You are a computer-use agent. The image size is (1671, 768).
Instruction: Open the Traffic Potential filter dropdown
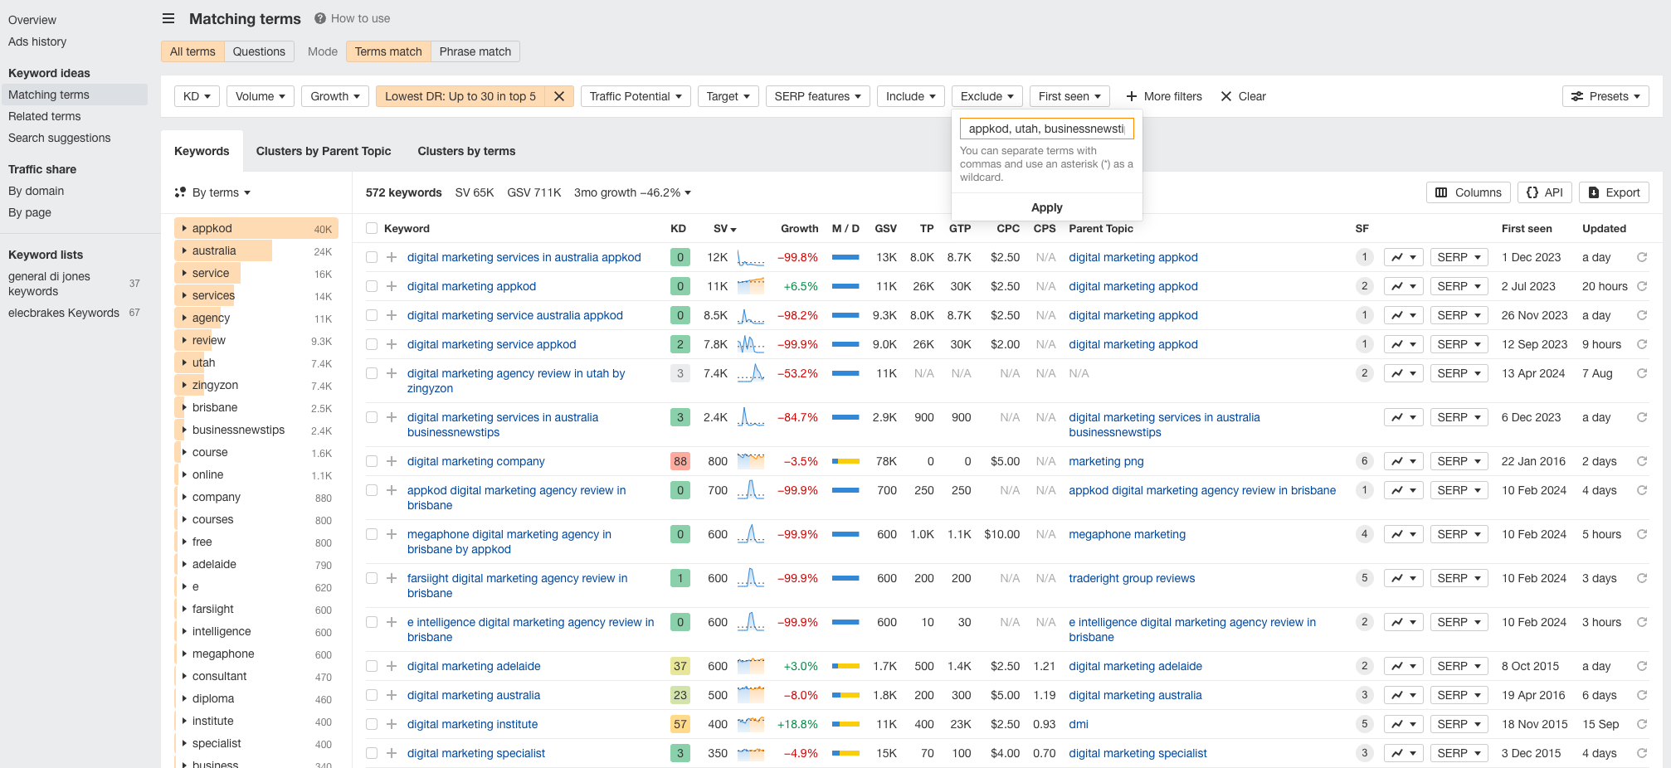point(635,96)
